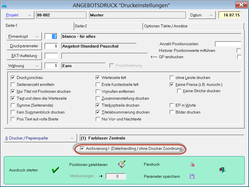The width and height of the screenshot is (249, 187).
Task: Click the Anzahl Positionszeilen input field
Action: pos(228,44)
